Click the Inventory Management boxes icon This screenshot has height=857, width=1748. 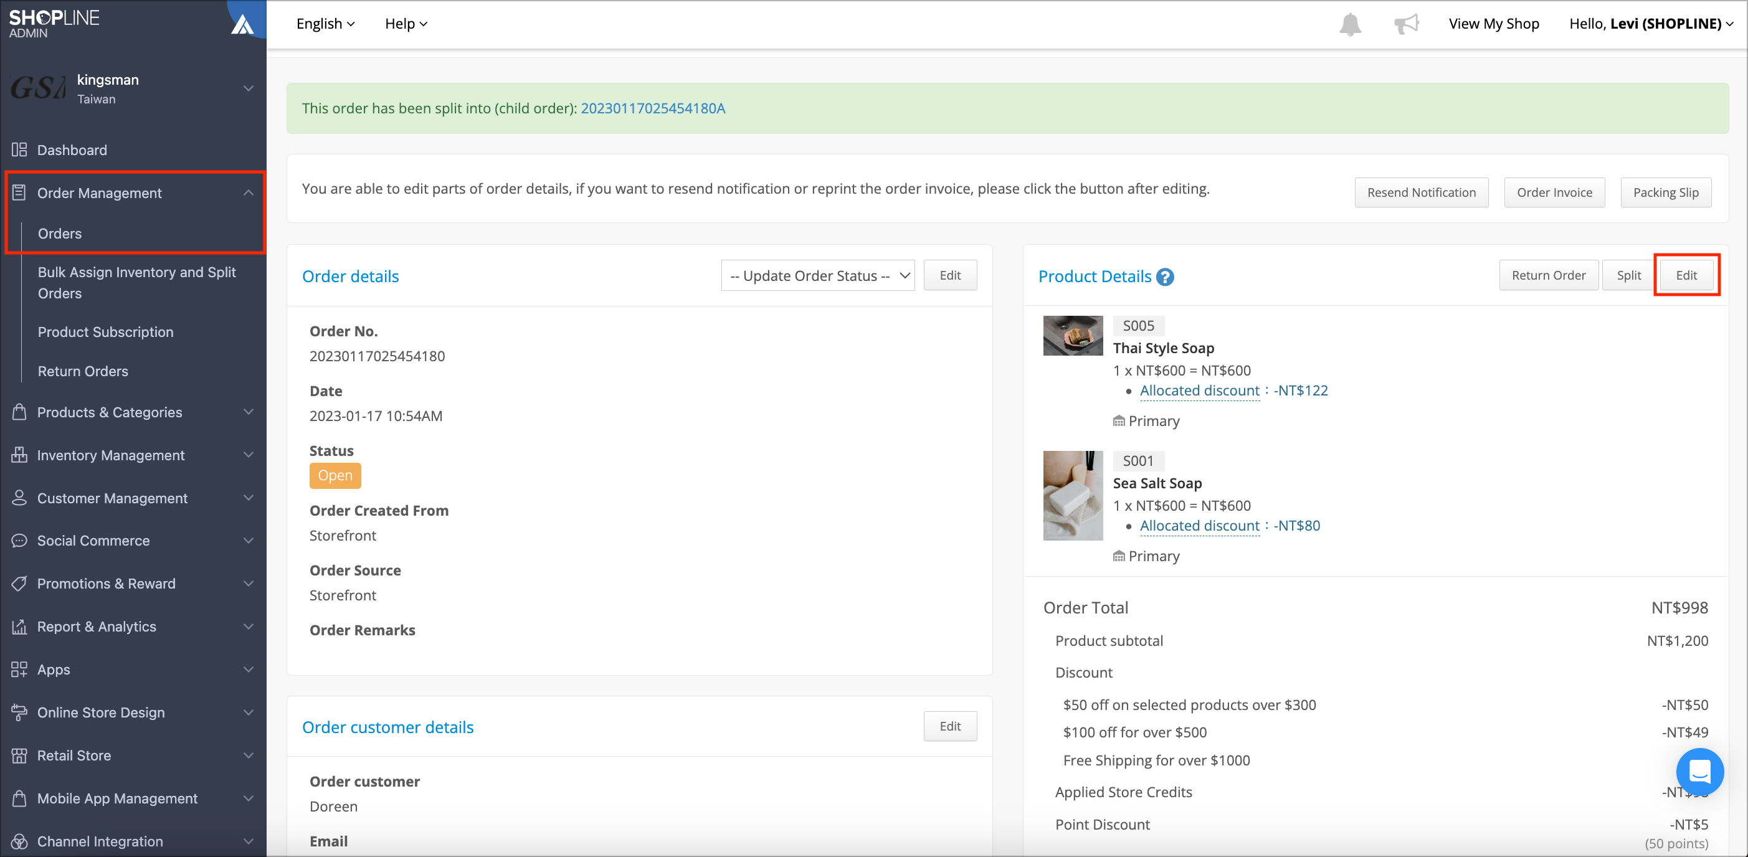(x=19, y=455)
